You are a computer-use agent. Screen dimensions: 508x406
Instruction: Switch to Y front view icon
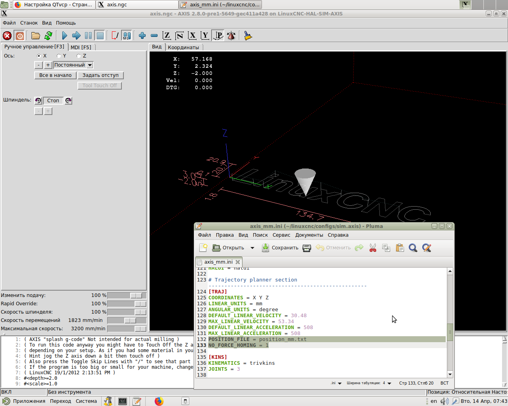[205, 36]
